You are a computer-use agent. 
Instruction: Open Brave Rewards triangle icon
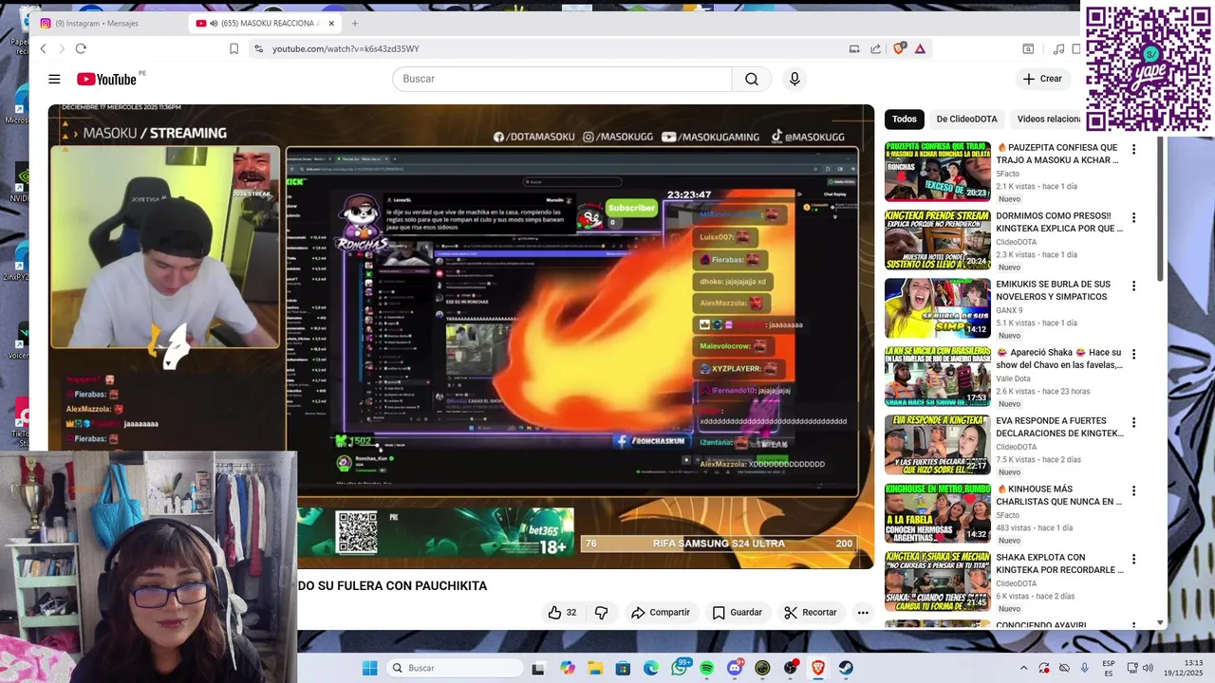tap(920, 48)
